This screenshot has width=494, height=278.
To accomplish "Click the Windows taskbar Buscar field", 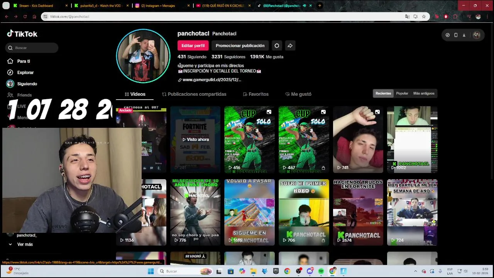I will pyautogui.click(x=185, y=271).
